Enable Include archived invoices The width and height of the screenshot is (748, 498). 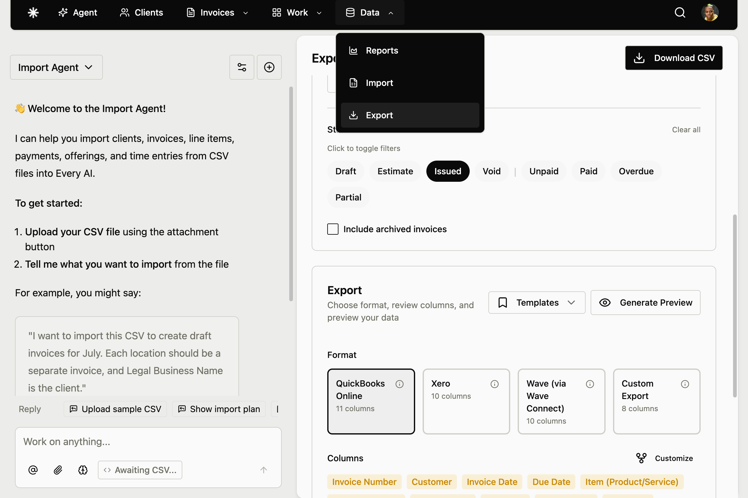[332, 229]
